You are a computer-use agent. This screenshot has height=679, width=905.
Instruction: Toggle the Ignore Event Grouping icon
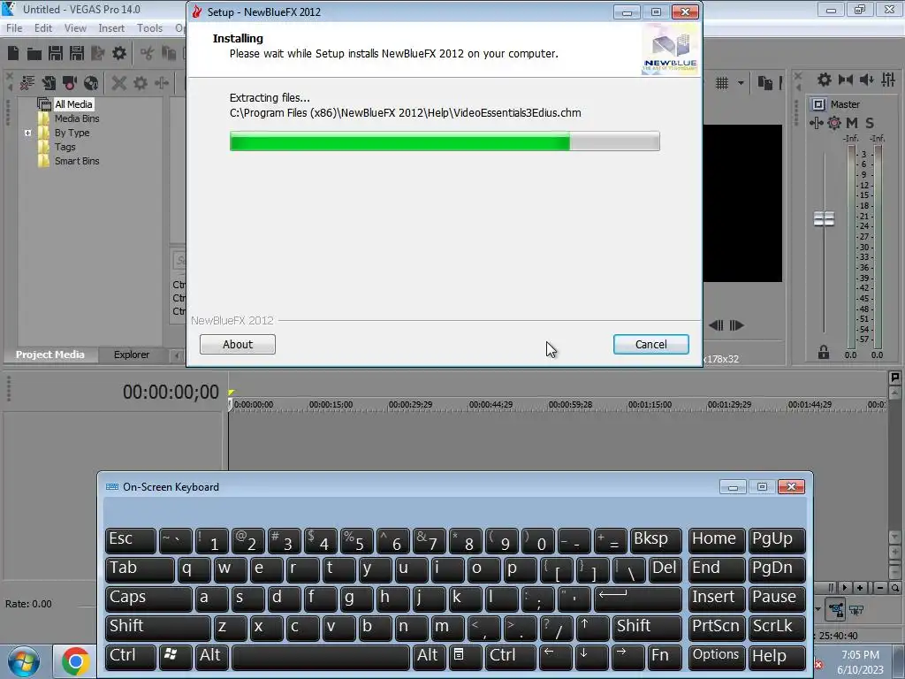[x=856, y=610]
